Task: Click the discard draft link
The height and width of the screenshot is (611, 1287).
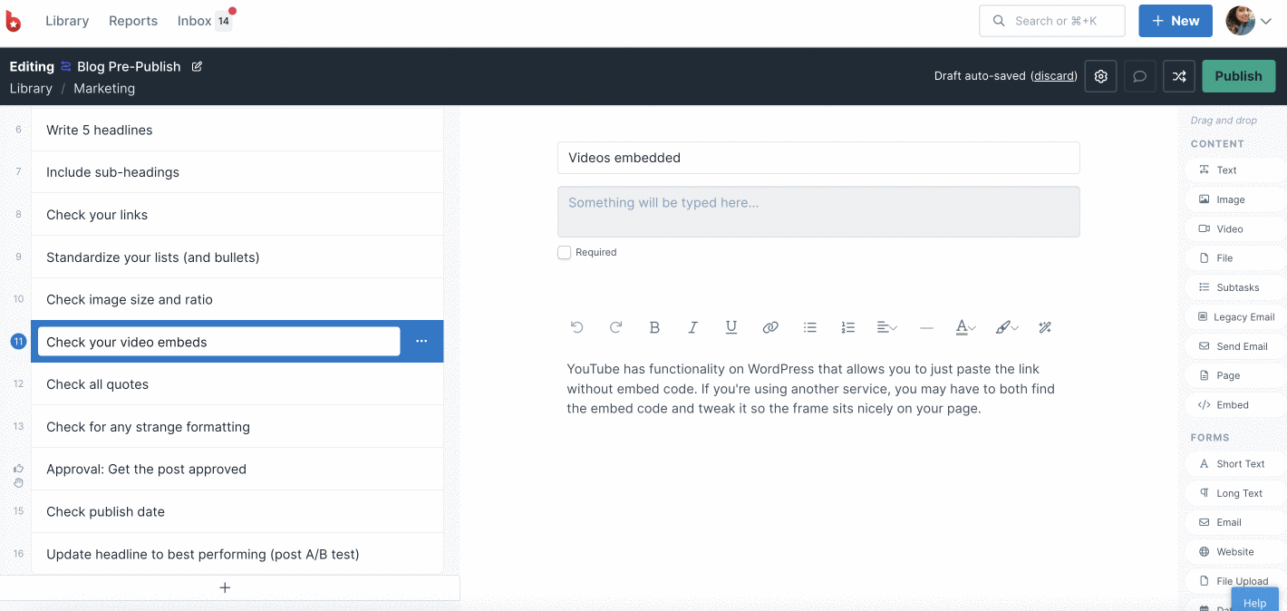Action: [x=1054, y=76]
